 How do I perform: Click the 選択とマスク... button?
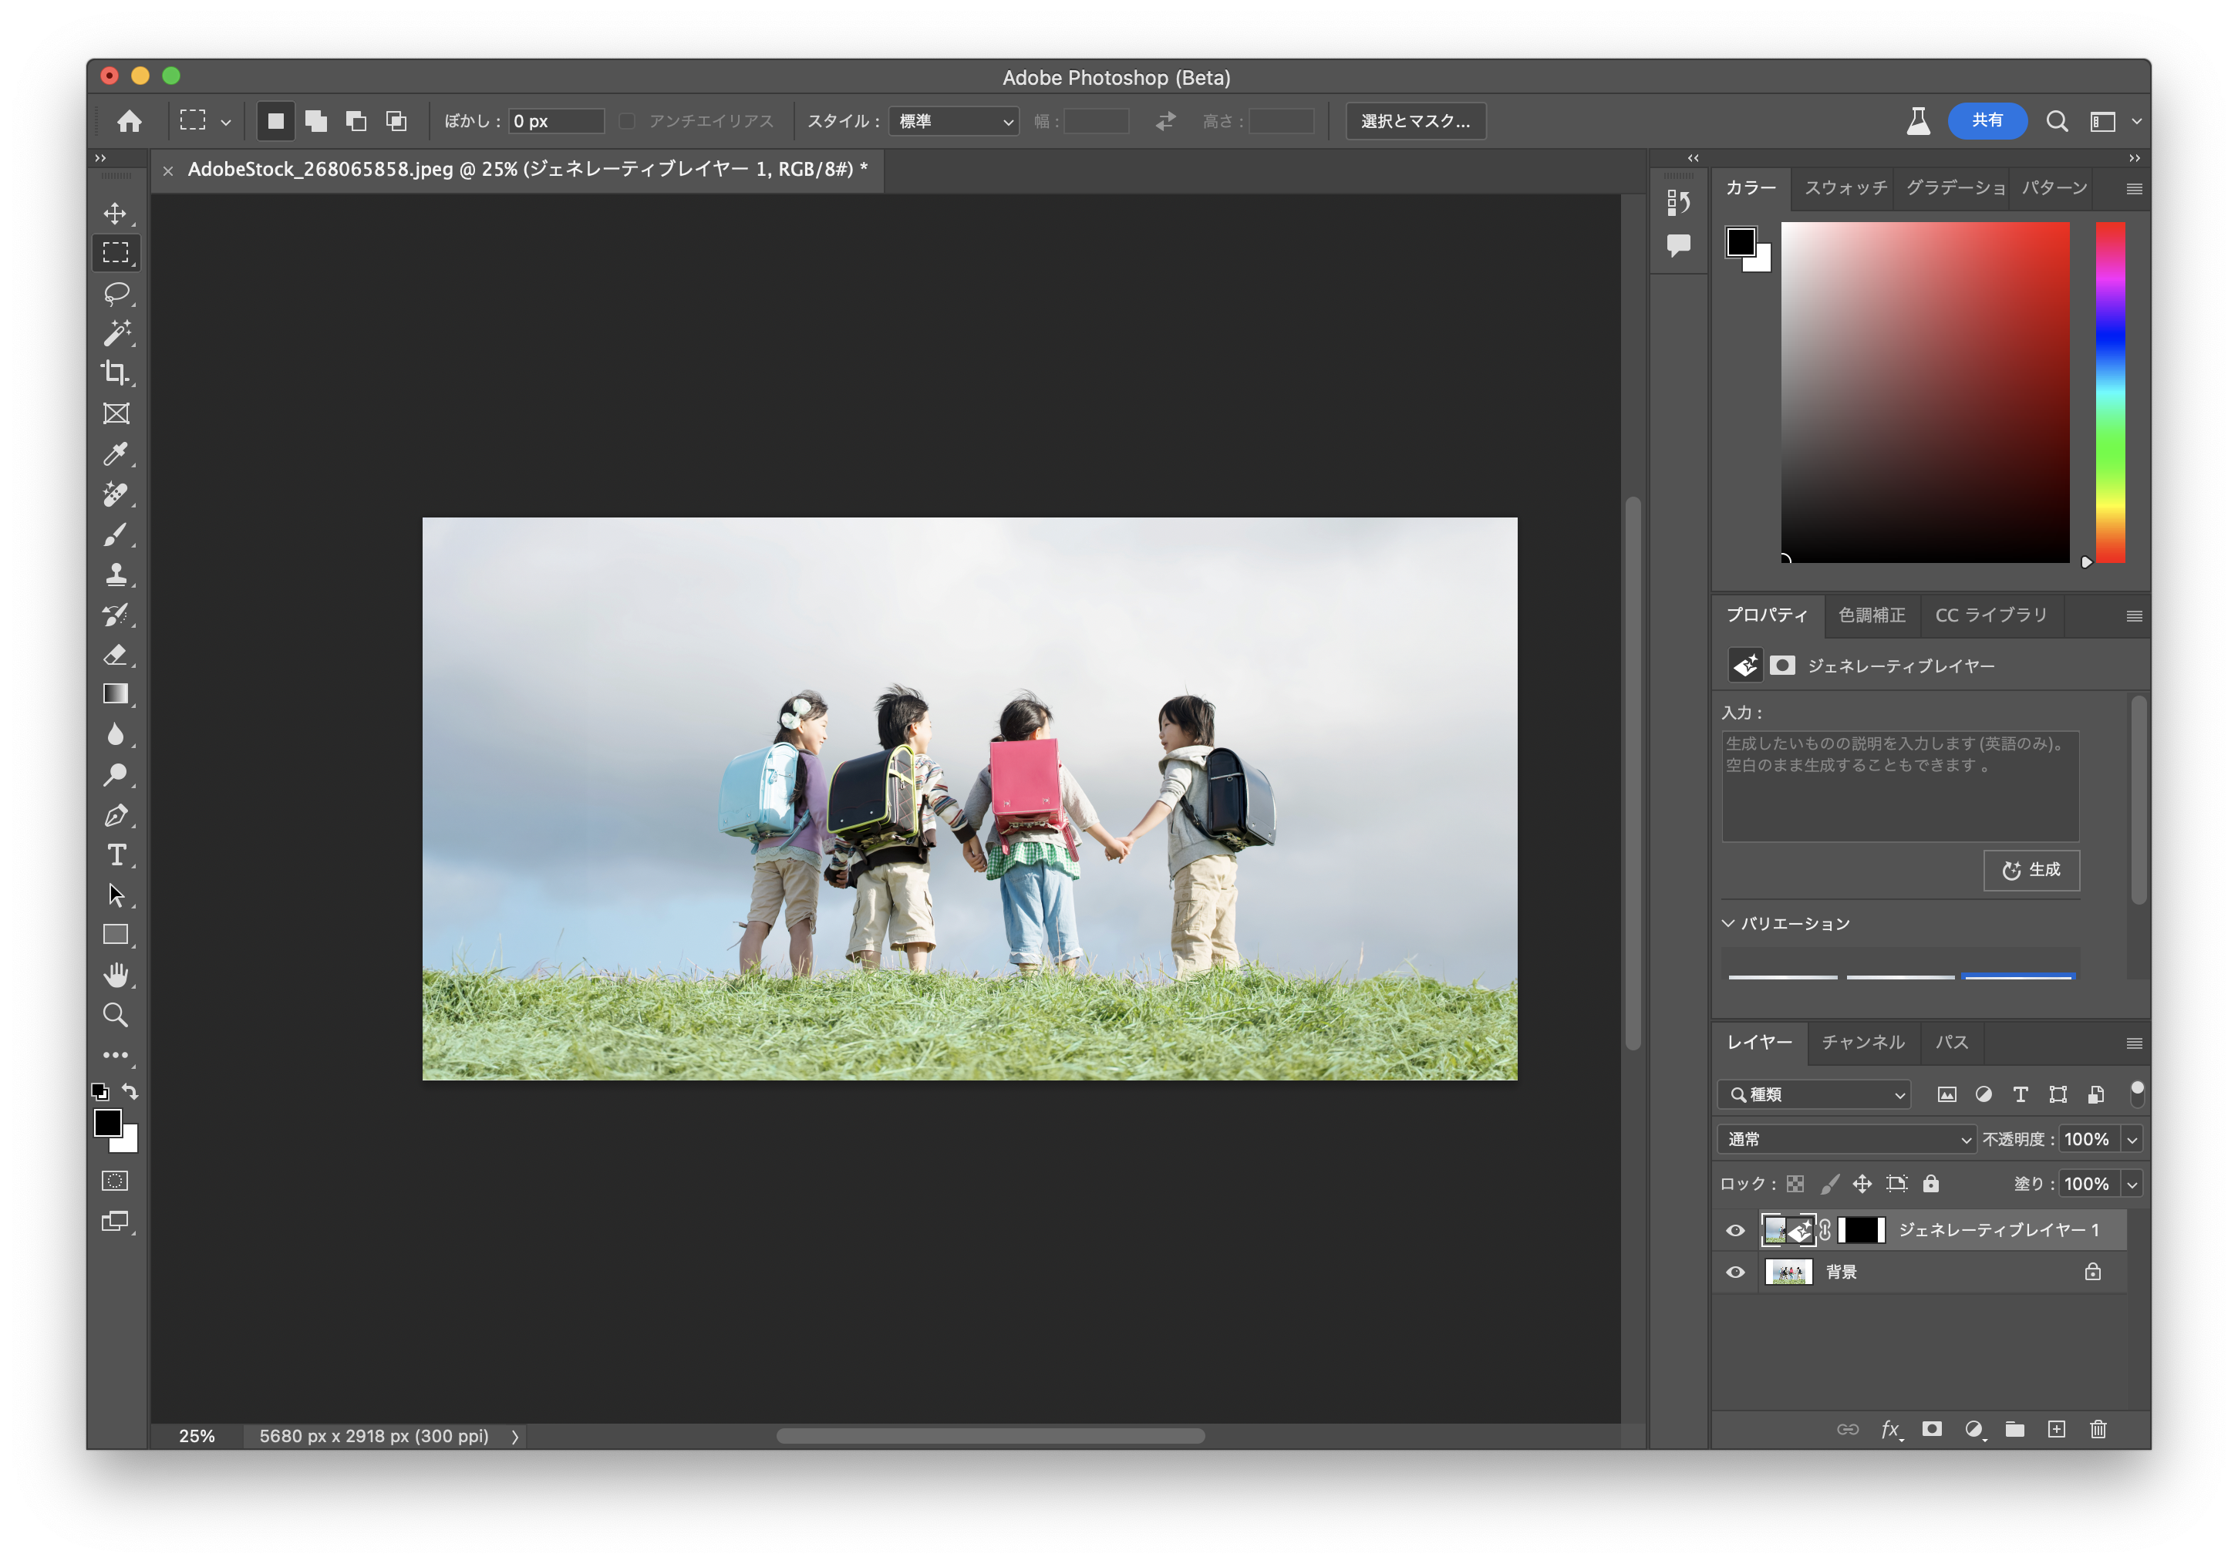tap(1415, 121)
